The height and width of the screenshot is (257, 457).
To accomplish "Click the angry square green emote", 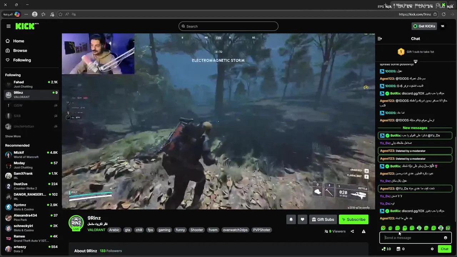I will pos(448,228).
